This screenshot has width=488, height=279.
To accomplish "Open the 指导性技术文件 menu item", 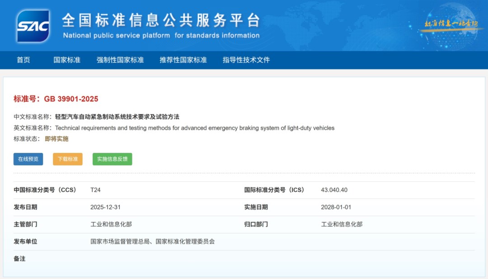I will tap(246, 60).
